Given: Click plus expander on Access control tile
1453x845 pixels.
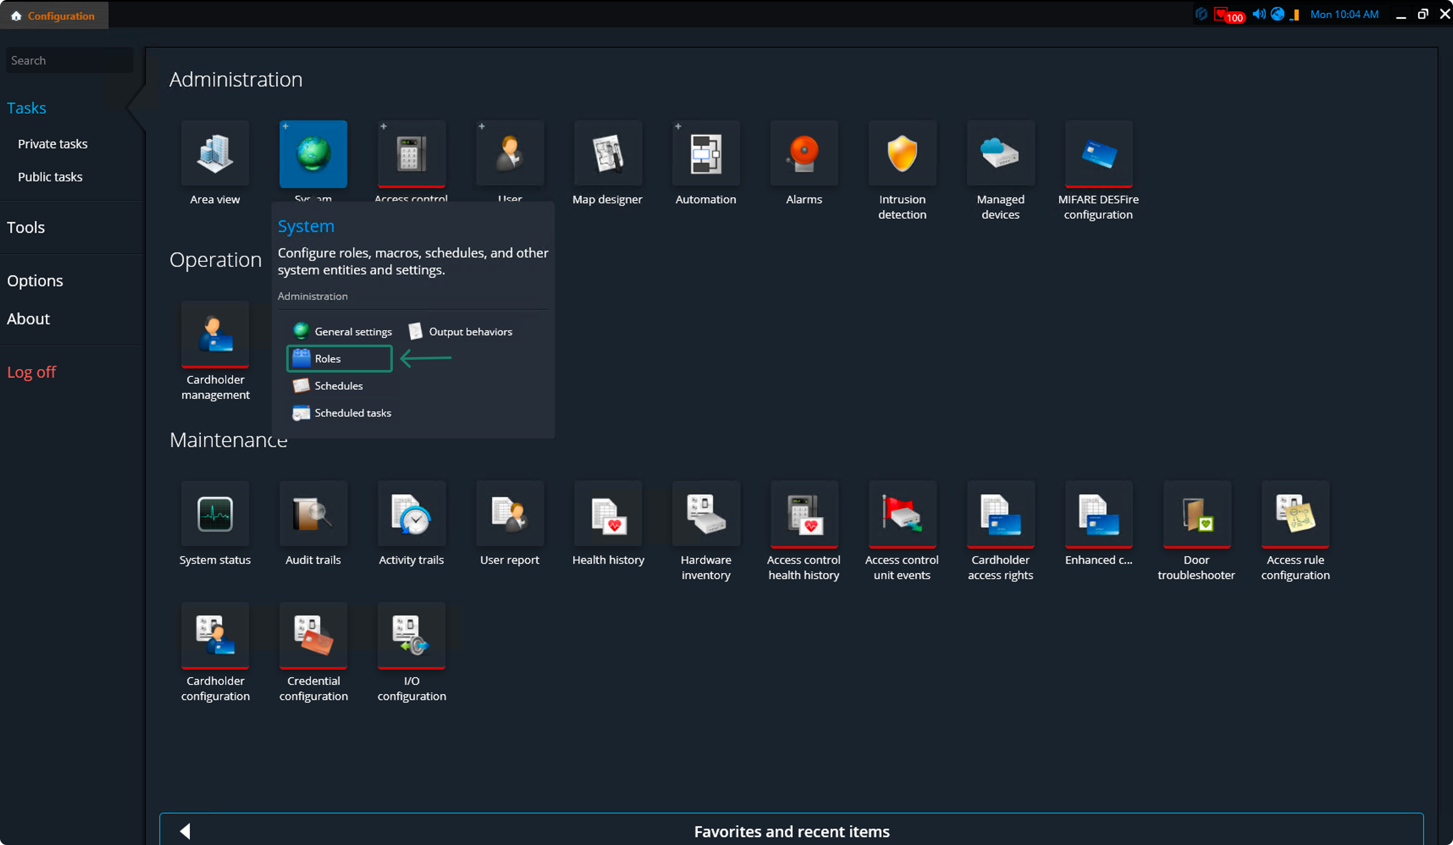Looking at the screenshot, I should point(384,126).
